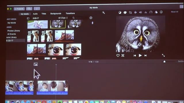This screenshot has width=184, height=103.
Task: Open the Color Correction palette tool
Action: 125,12
